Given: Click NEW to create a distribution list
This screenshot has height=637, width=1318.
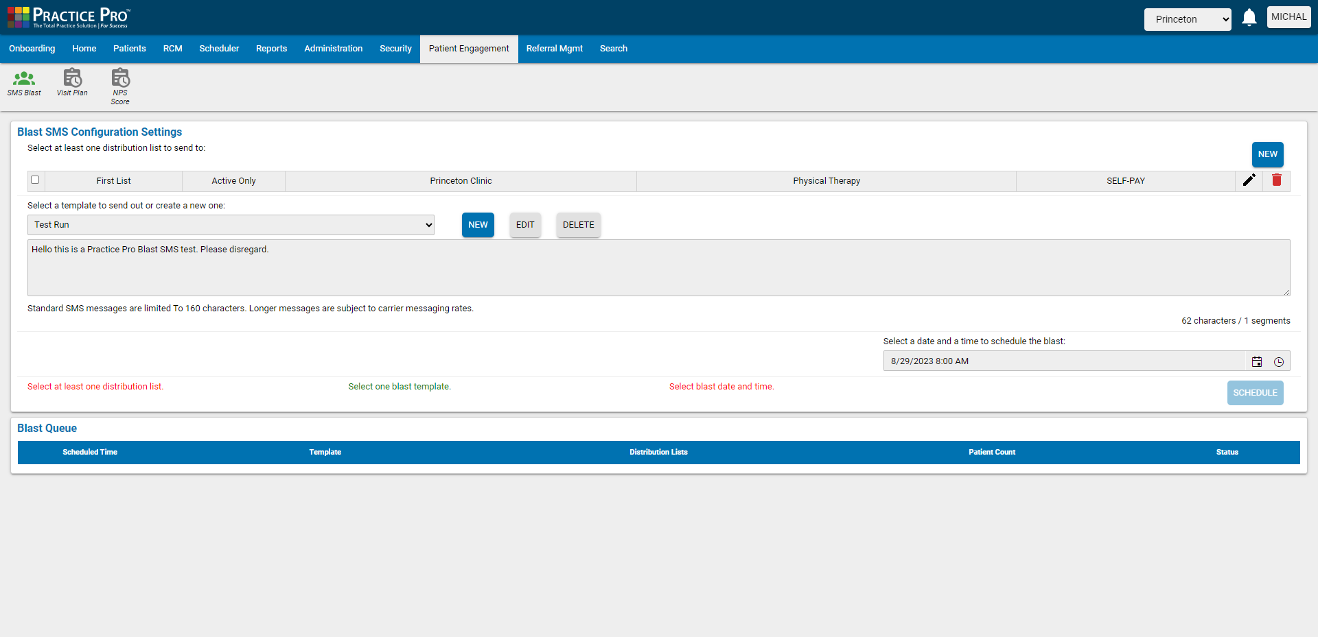Looking at the screenshot, I should (x=1267, y=154).
